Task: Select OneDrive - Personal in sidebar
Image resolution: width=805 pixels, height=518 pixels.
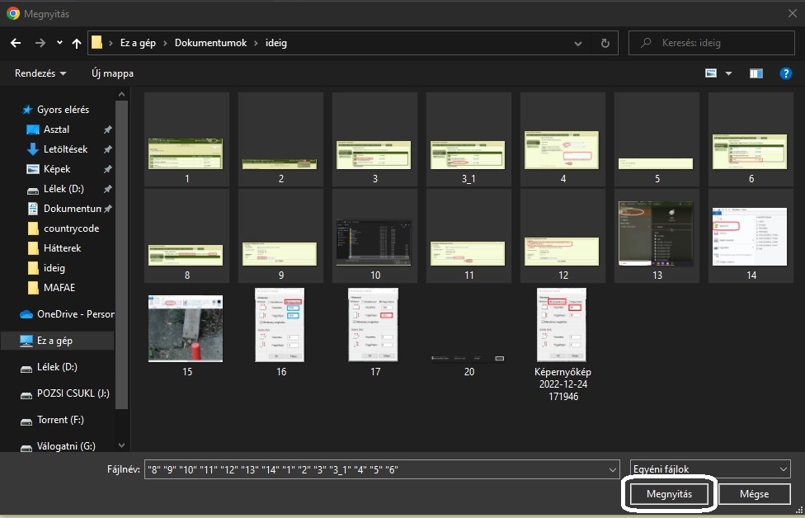Action: [76, 313]
